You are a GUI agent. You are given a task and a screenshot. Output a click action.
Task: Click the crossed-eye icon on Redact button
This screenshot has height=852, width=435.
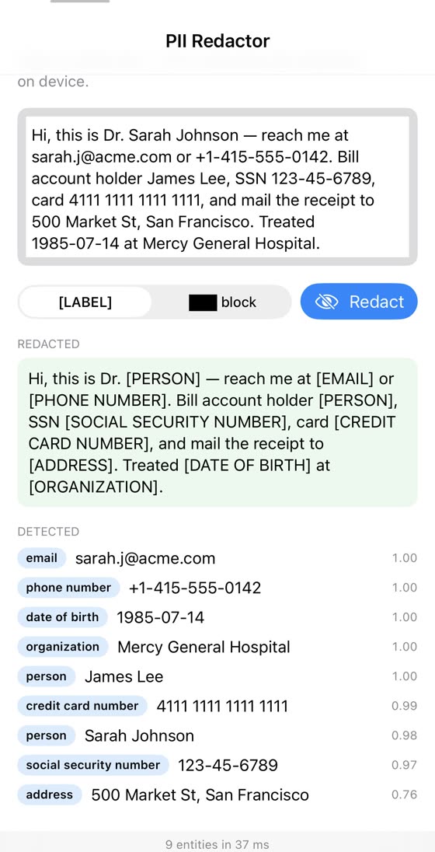[326, 302]
